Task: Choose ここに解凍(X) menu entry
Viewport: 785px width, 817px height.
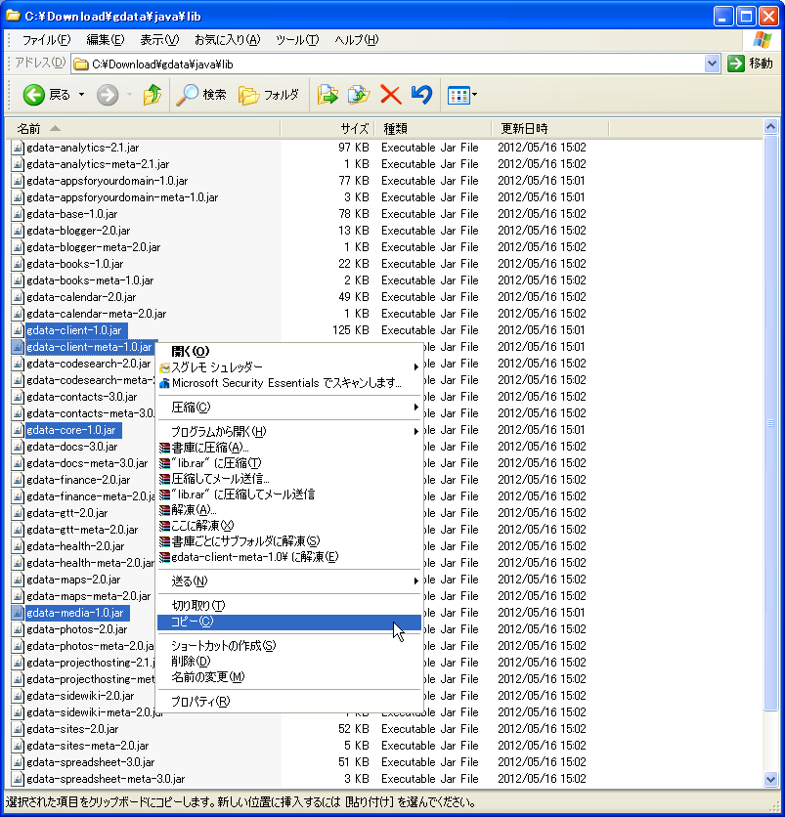Action: [288, 526]
